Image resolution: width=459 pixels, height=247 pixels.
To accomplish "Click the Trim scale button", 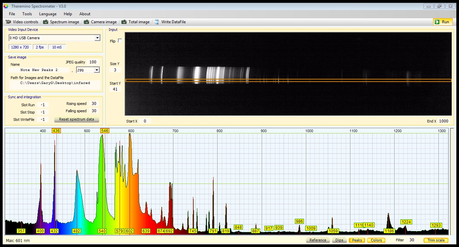I will point(436,240).
